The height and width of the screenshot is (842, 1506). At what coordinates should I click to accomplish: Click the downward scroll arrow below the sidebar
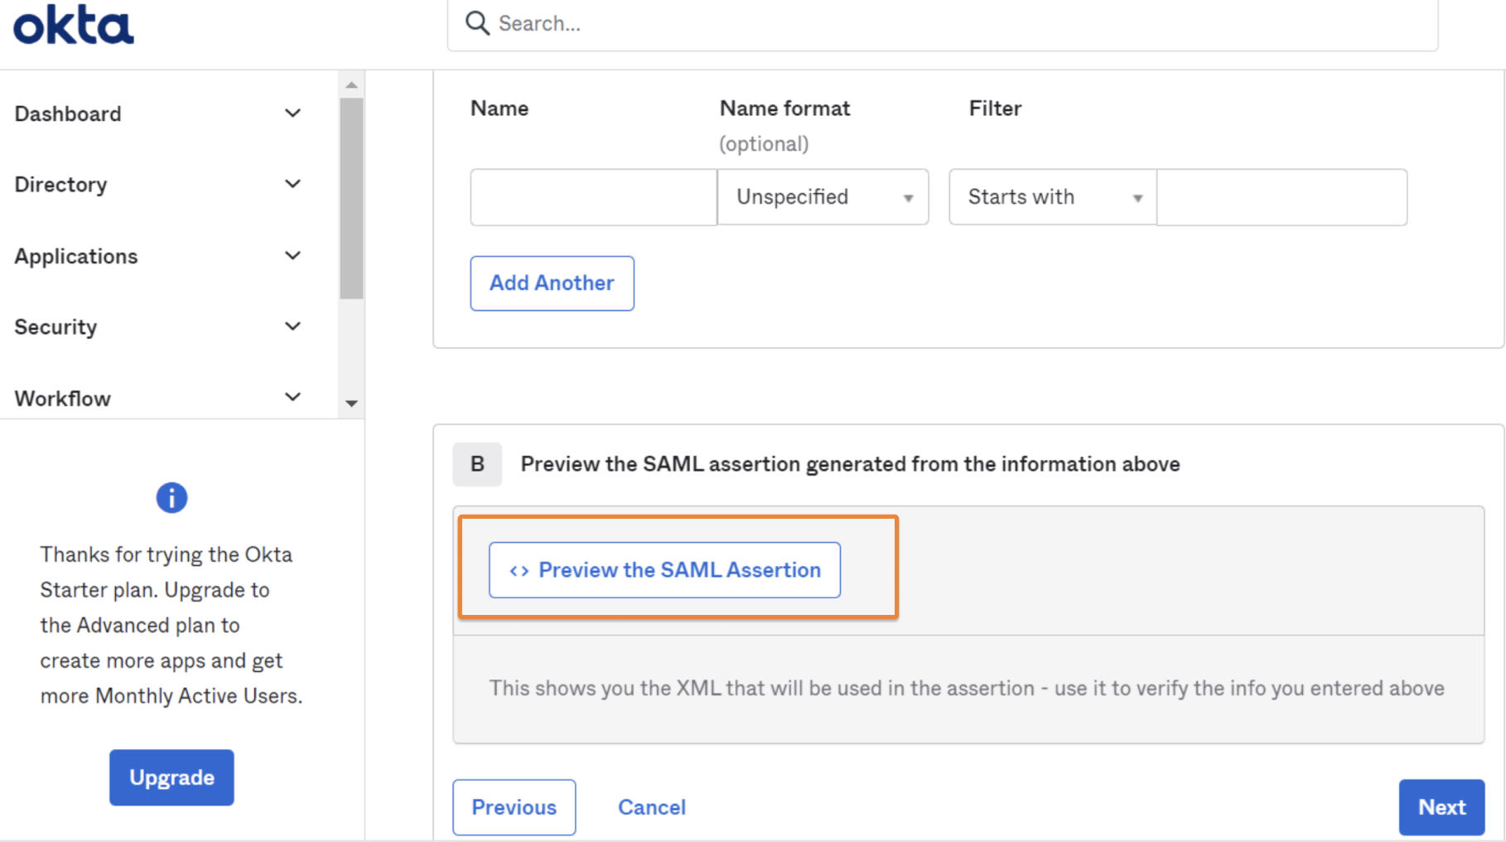(x=351, y=404)
